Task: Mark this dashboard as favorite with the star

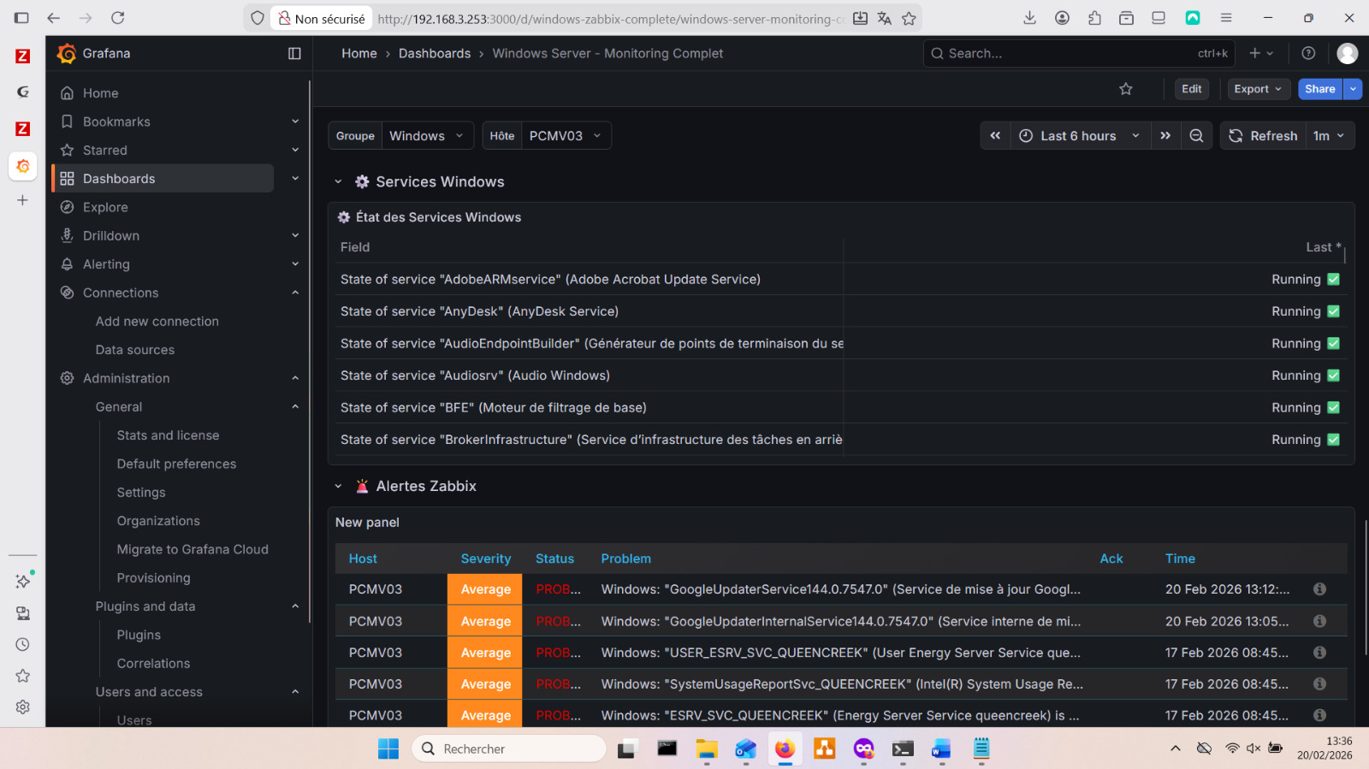Action: pyautogui.click(x=1126, y=89)
